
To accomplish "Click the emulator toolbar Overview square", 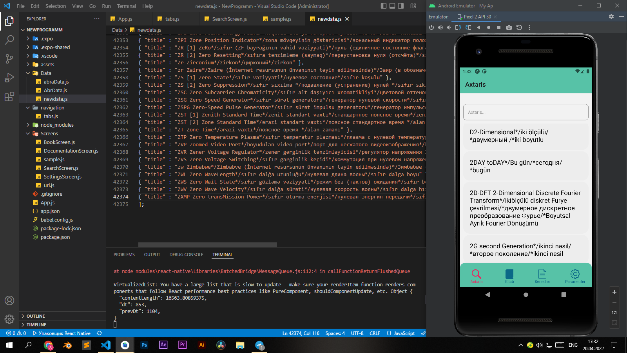I will click(x=499, y=27).
